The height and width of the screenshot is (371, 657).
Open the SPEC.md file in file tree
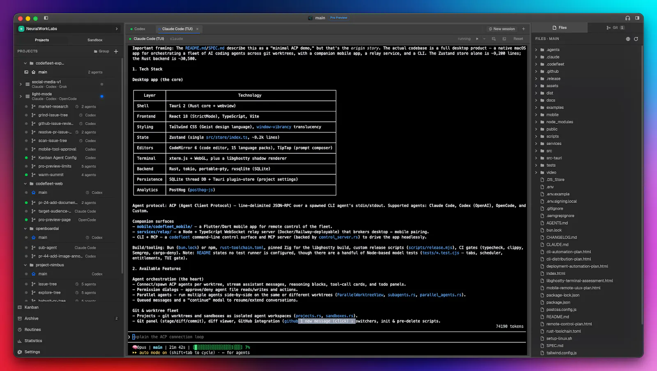(x=555, y=346)
